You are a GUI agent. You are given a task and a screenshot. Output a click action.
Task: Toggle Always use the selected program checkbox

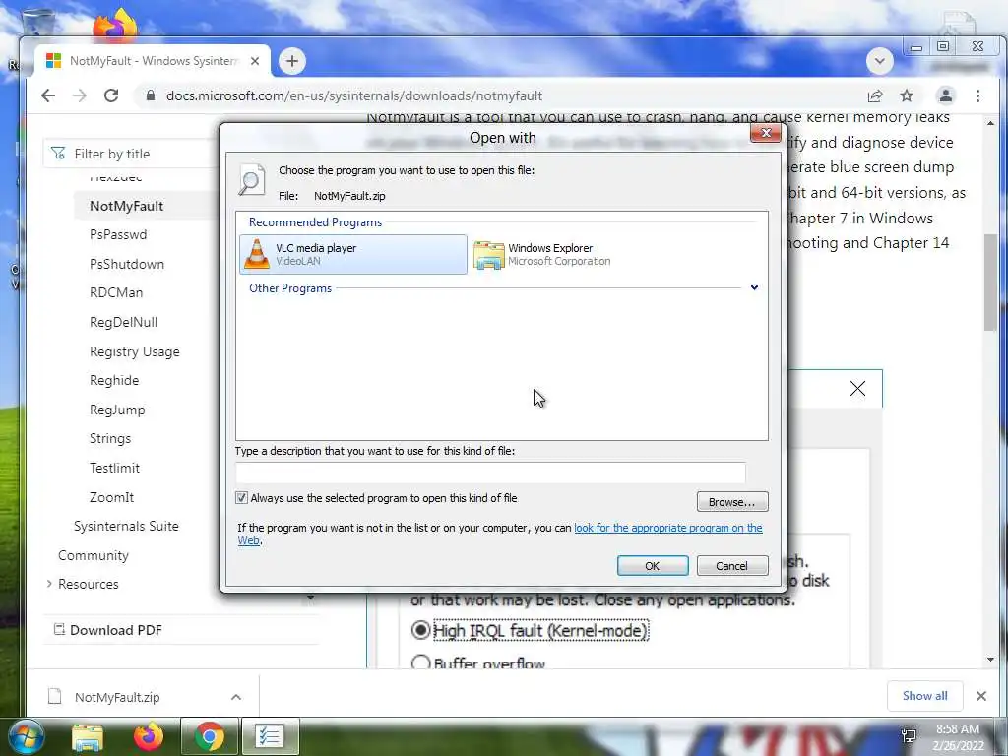coord(242,497)
